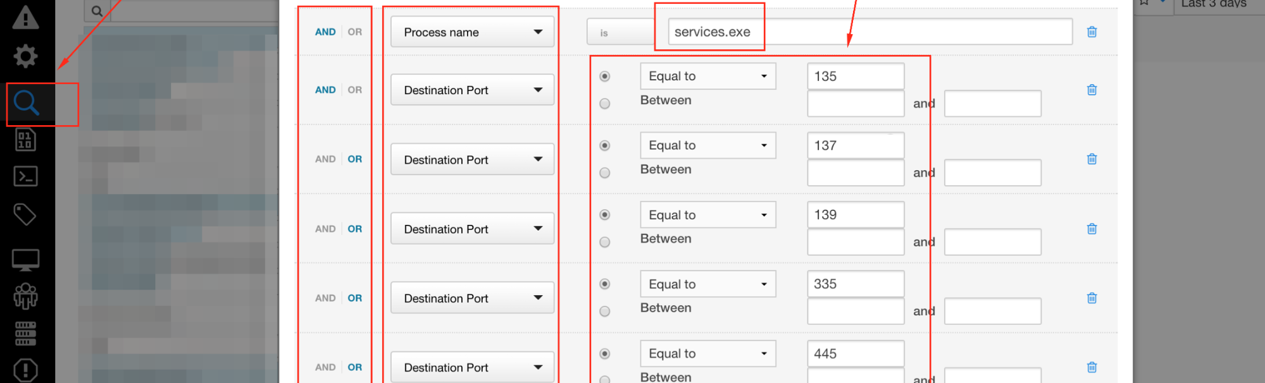
Task: Expand the Equal to dropdown for port 139
Action: (707, 215)
